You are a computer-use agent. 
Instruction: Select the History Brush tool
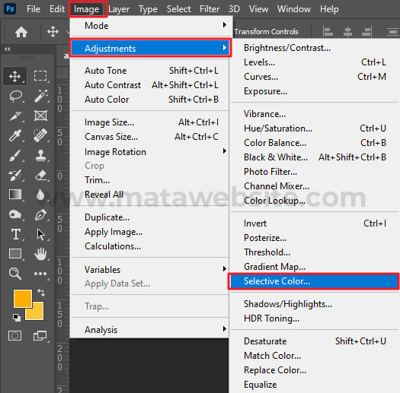pos(14,175)
